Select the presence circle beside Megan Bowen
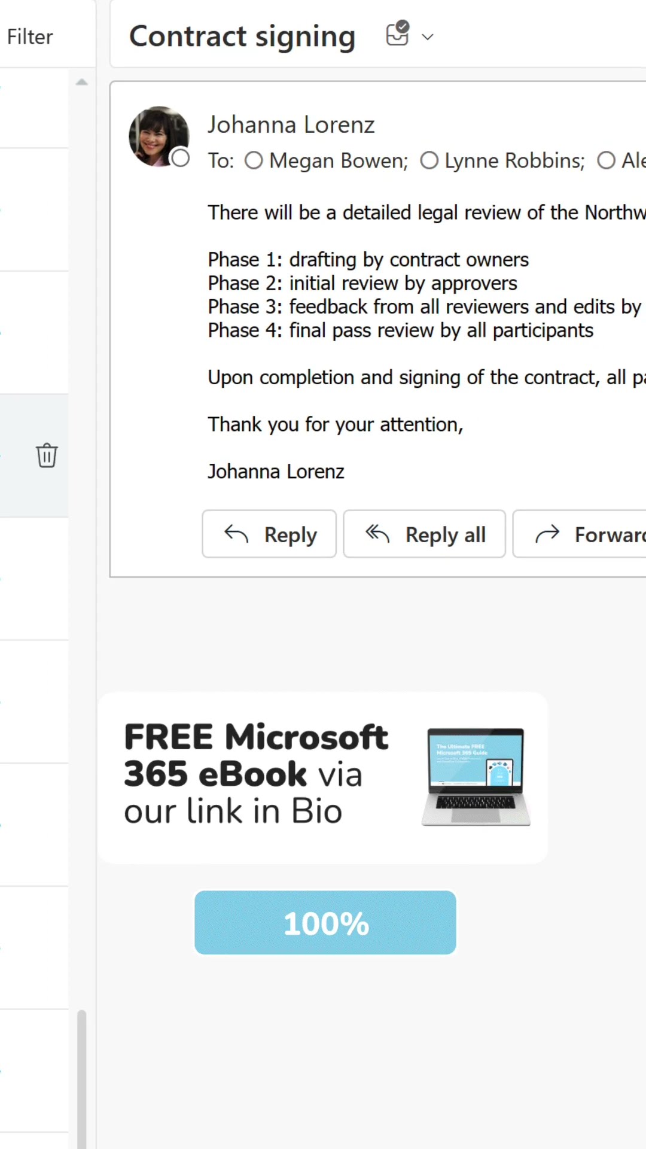This screenshot has width=646, height=1149. 254,160
